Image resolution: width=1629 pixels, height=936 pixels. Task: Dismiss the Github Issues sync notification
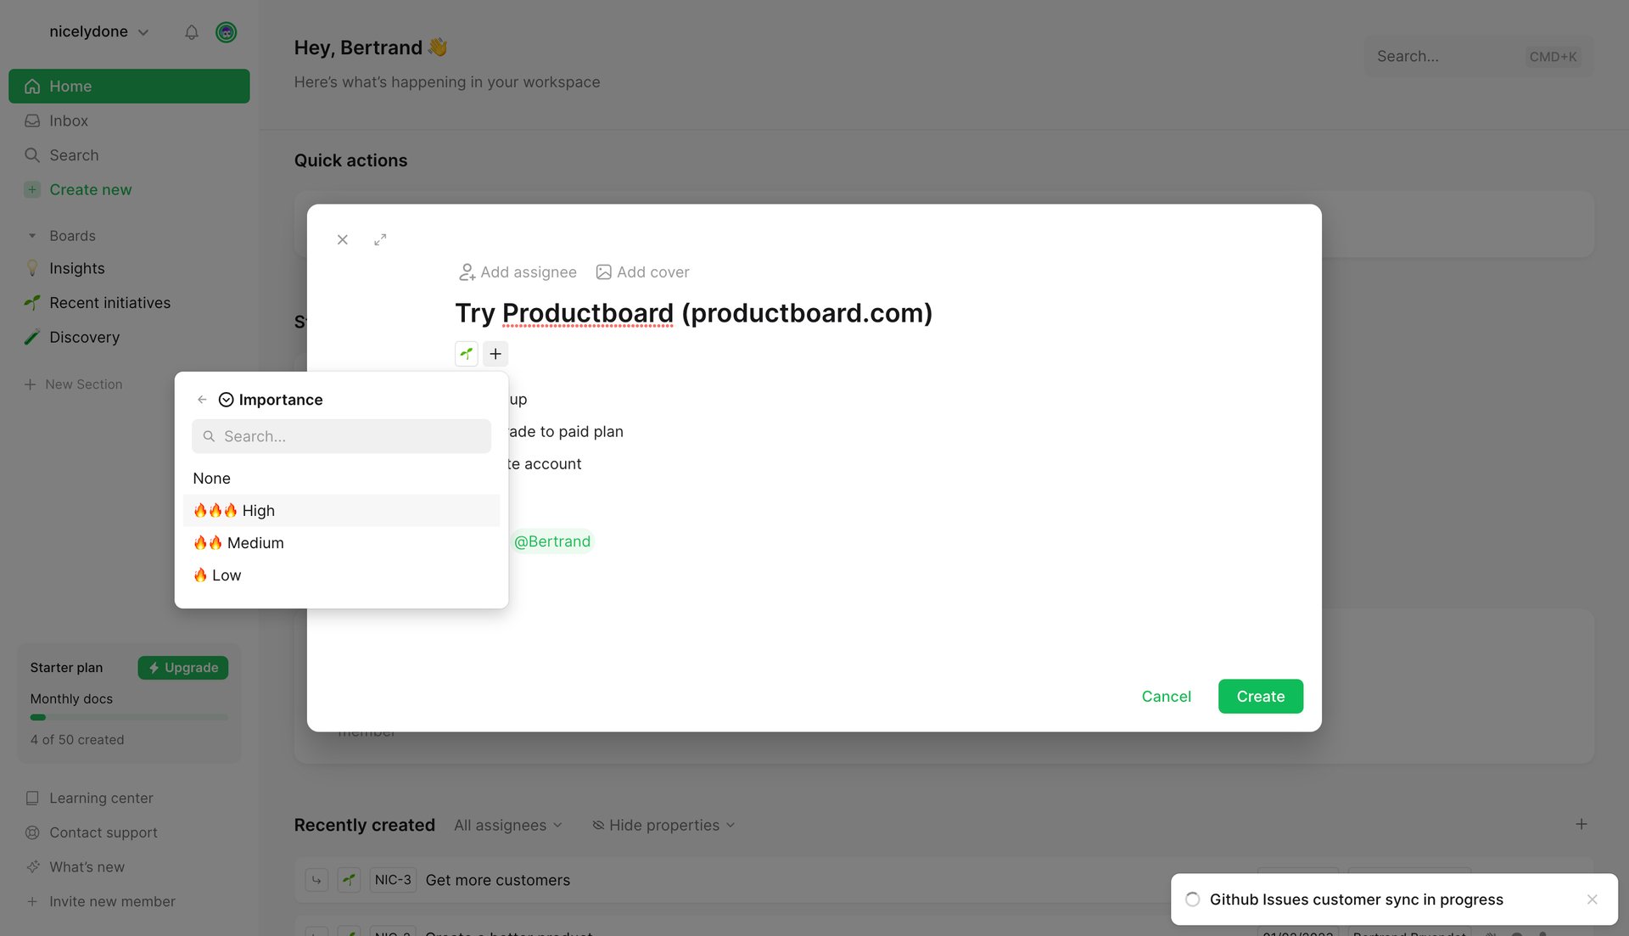(1593, 900)
